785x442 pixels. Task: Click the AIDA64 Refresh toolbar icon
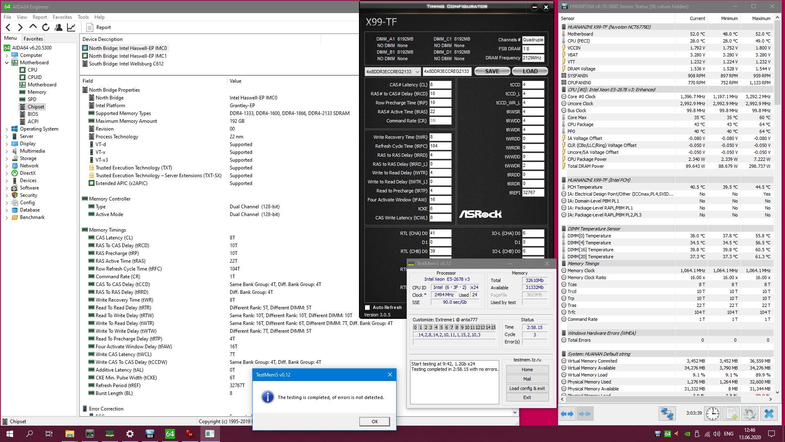46,27
